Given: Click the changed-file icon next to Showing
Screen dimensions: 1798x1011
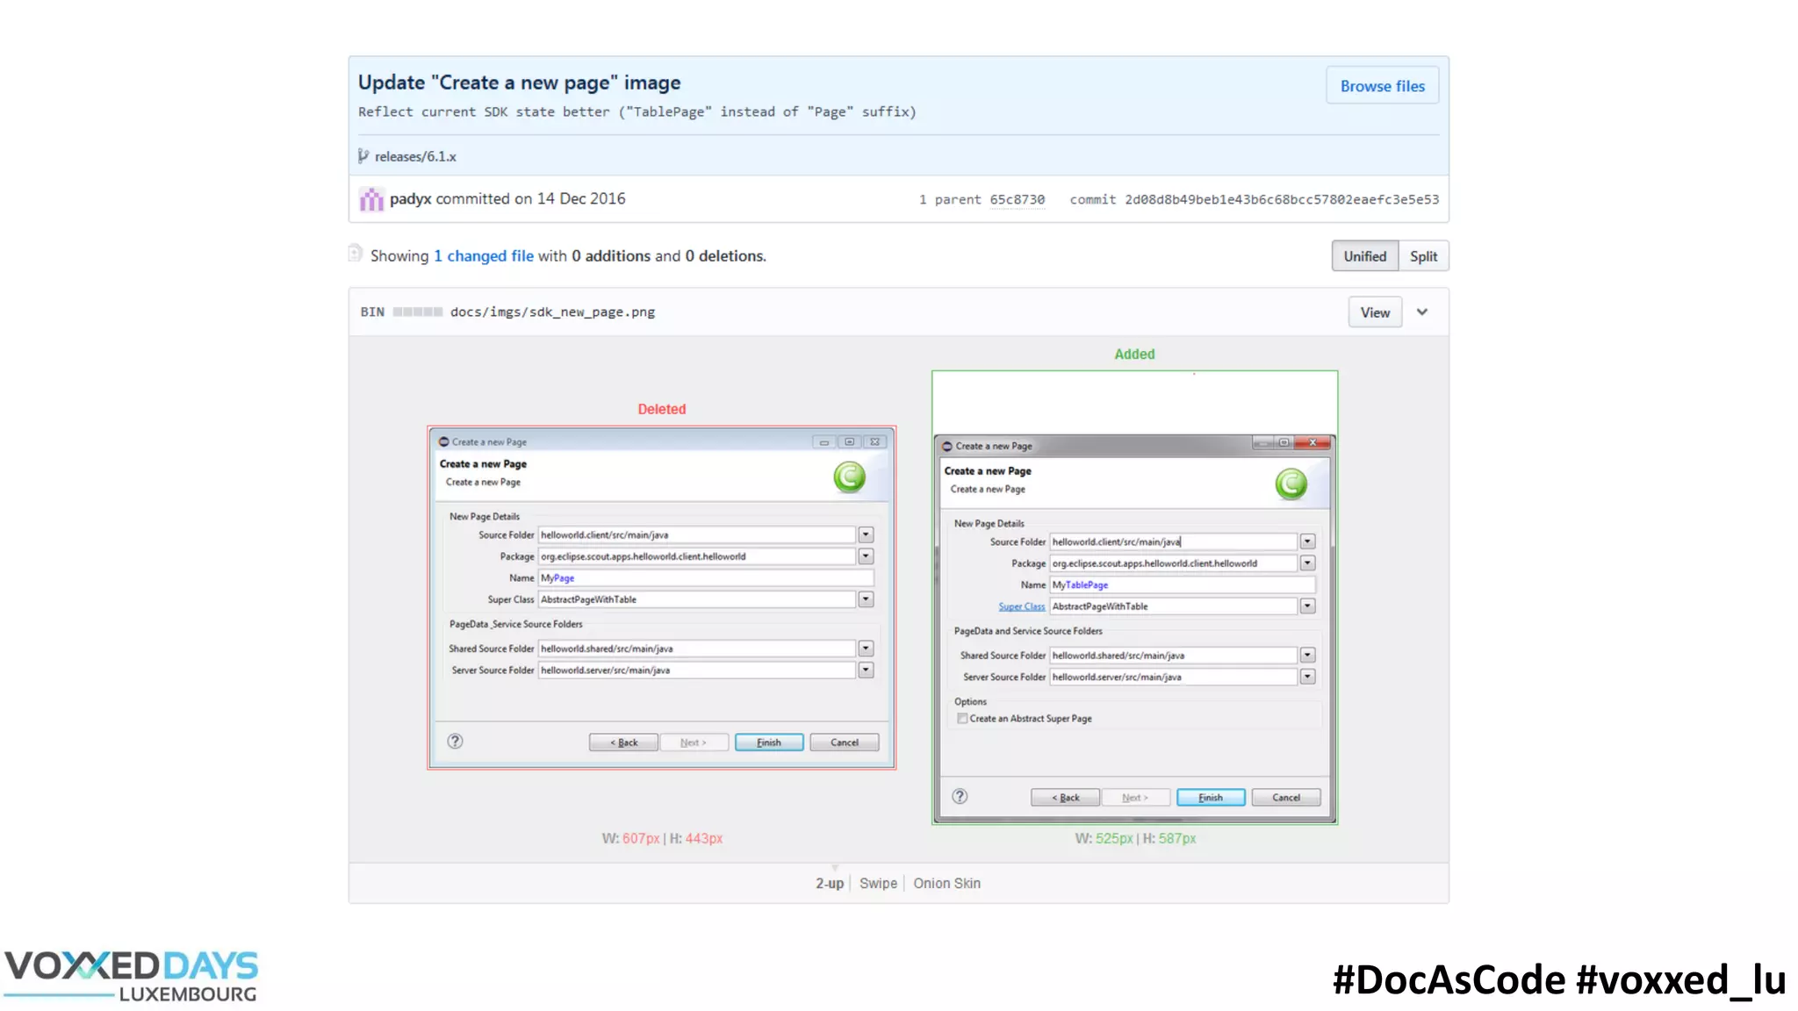Looking at the screenshot, I should point(356,254).
